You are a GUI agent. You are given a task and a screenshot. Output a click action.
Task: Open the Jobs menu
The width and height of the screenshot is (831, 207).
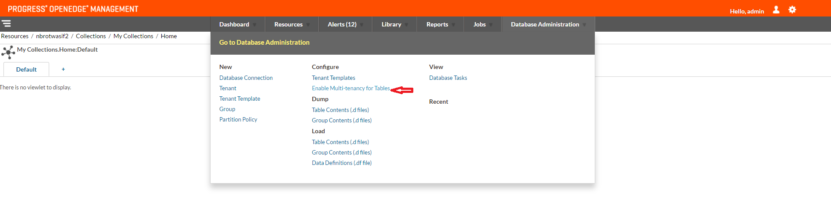tap(479, 24)
